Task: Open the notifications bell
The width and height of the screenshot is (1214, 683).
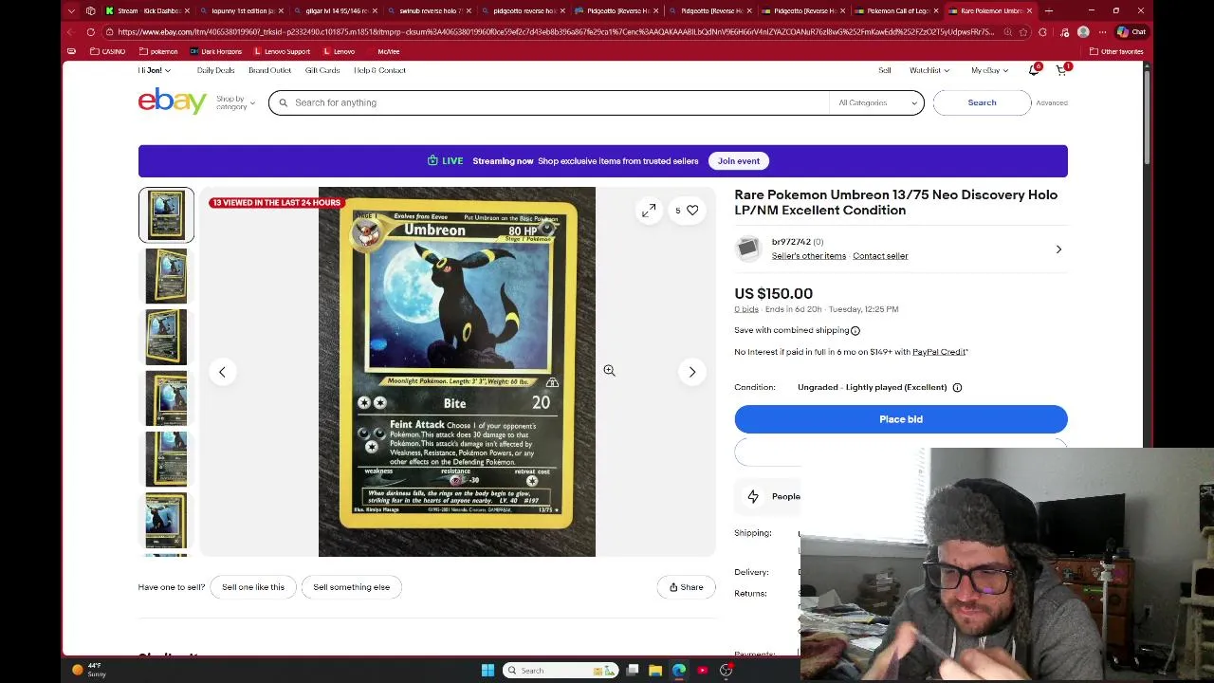Action: pos(1034,69)
